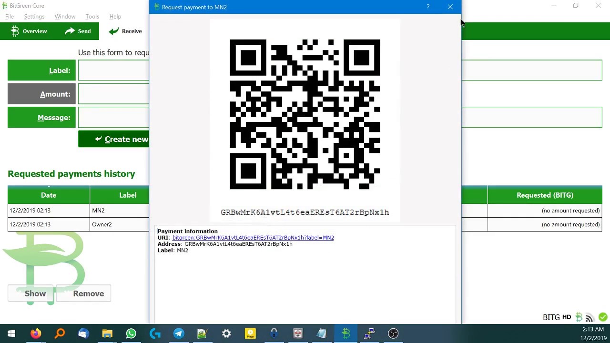Open Thunderbird mail from the taskbar

(x=83, y=333)
